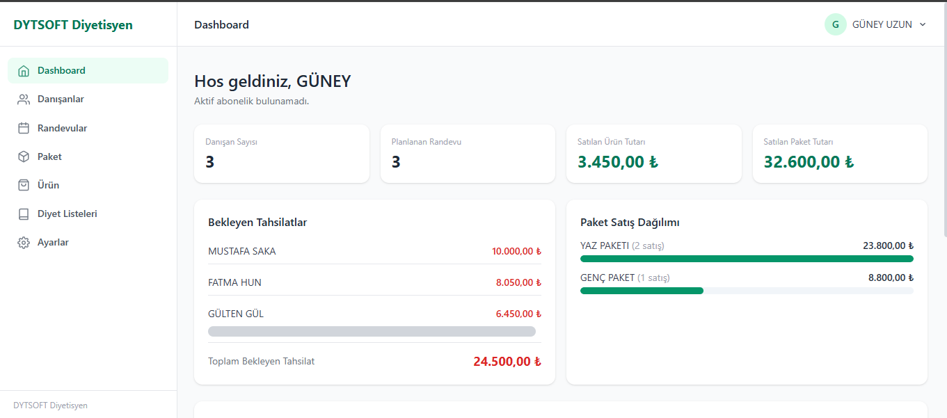Viewport: 947px width, 418px height.
Task: Click the GÜLTEN GÜL row name
Action: 236,314
